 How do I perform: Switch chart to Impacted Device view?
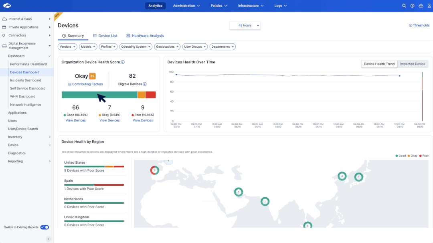(413, 64)
